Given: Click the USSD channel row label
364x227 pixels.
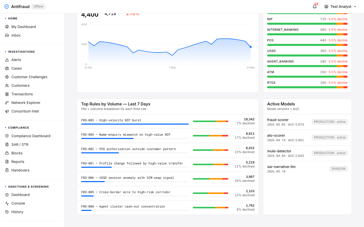Looking at the screenshot, I should (x=271, y=51).
